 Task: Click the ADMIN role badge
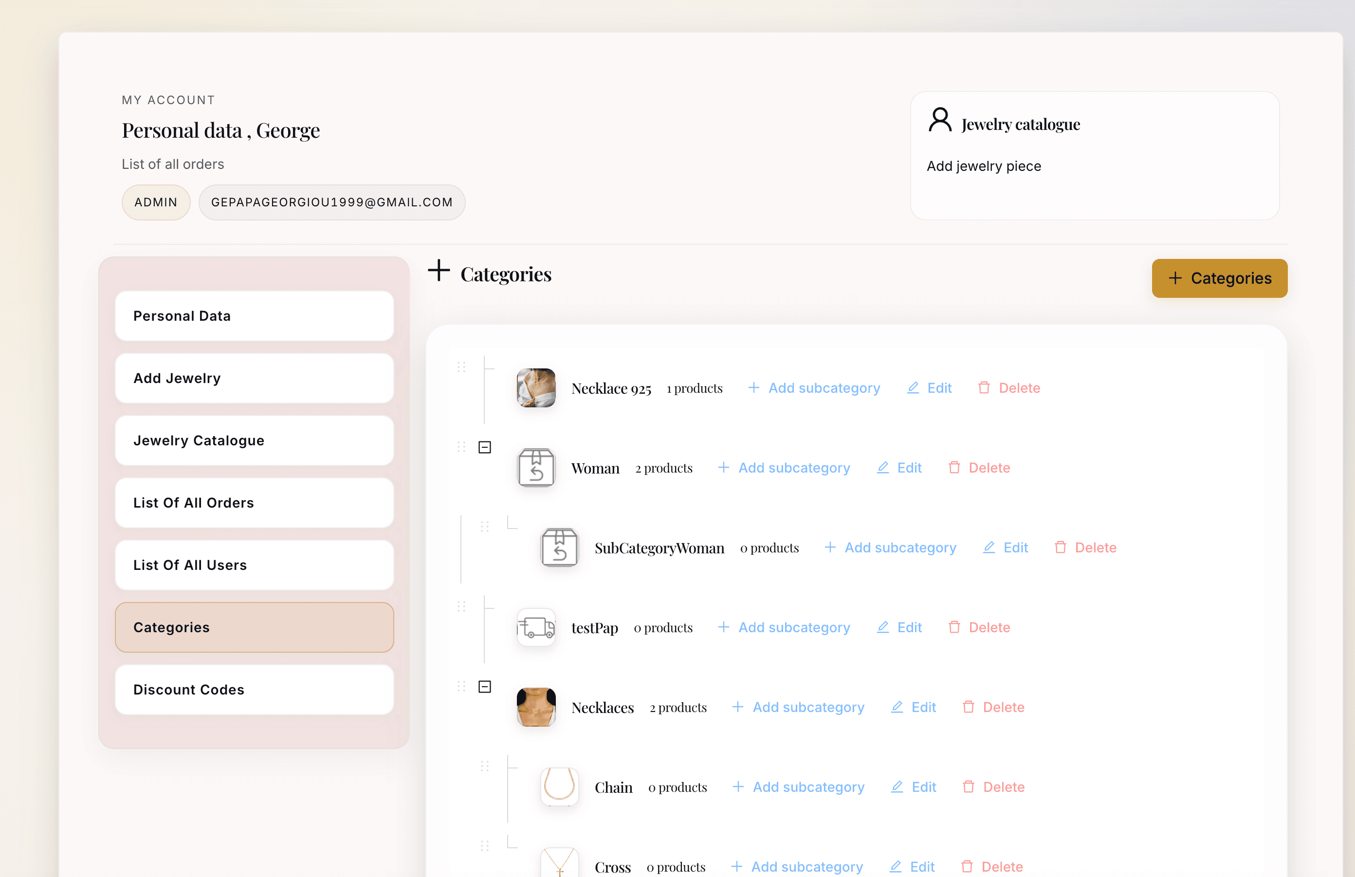coord(155,202)
